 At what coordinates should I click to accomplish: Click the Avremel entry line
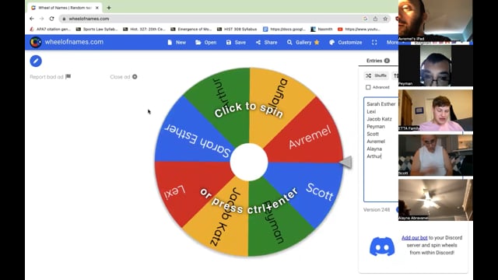376,142
